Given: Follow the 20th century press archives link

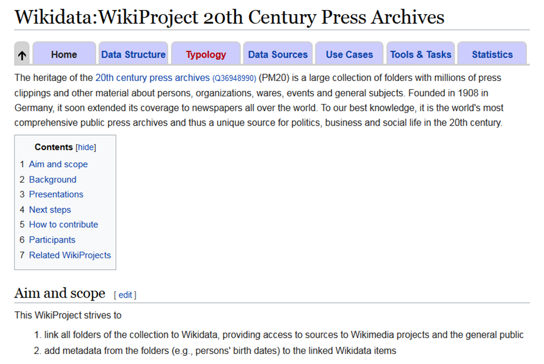Looking at the screenshot, I should click(153, 77).
